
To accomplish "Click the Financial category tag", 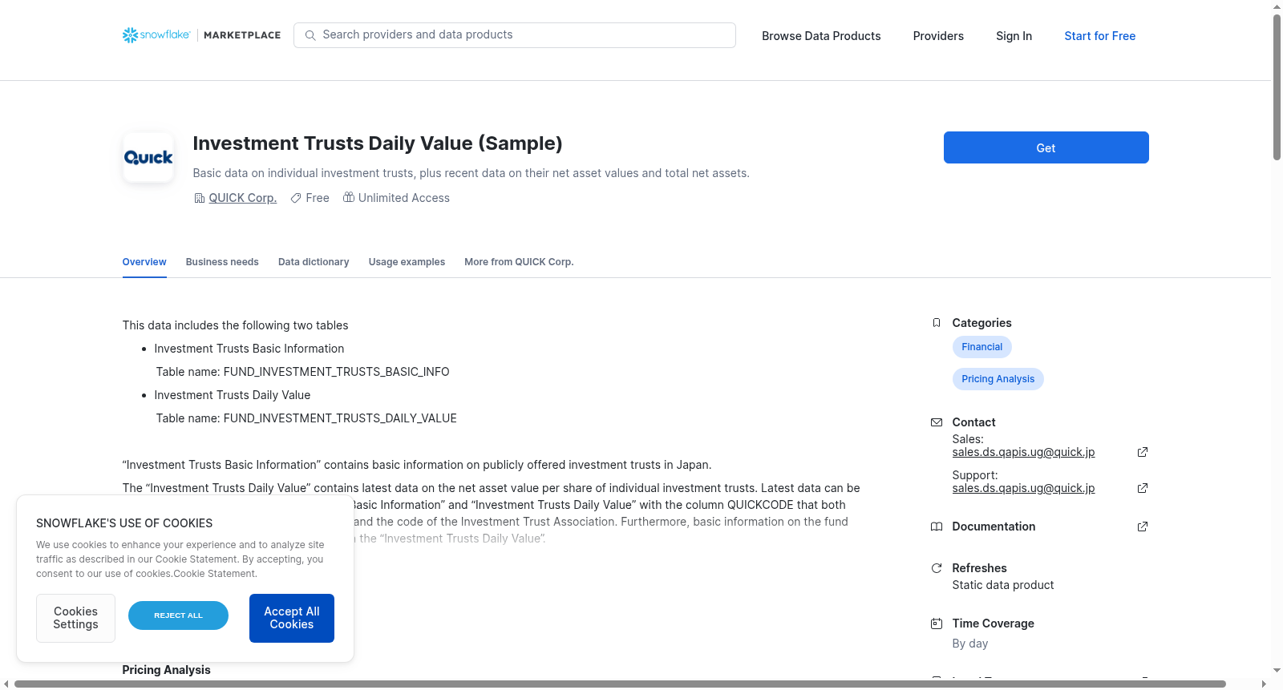I will [981, 347].
